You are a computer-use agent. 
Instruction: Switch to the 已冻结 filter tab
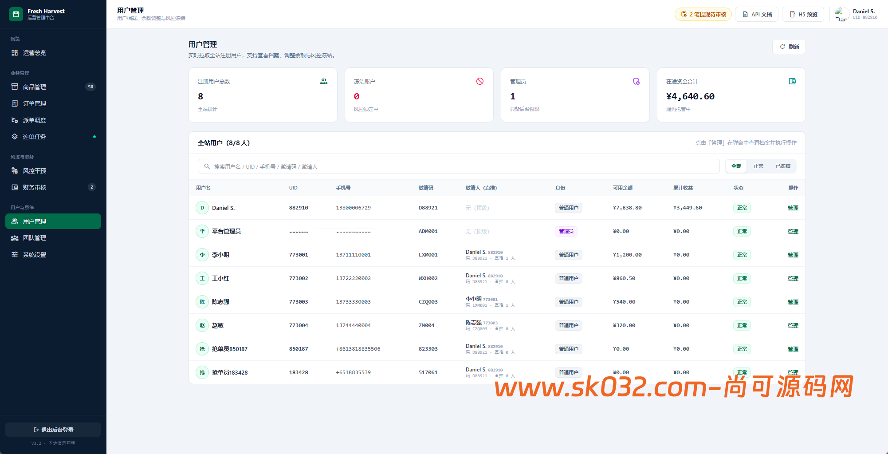tap(783, 166)
